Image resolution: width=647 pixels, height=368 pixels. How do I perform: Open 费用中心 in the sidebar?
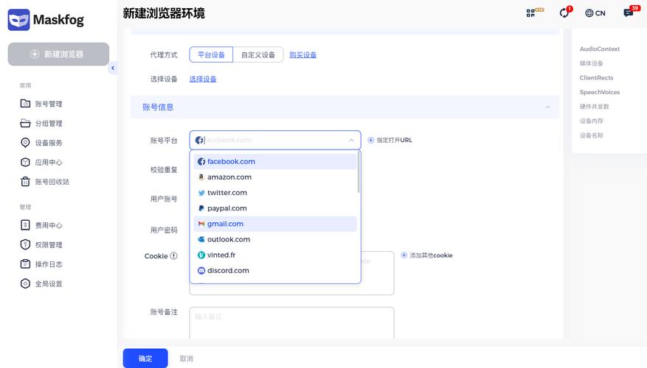(x=41, y=225)
